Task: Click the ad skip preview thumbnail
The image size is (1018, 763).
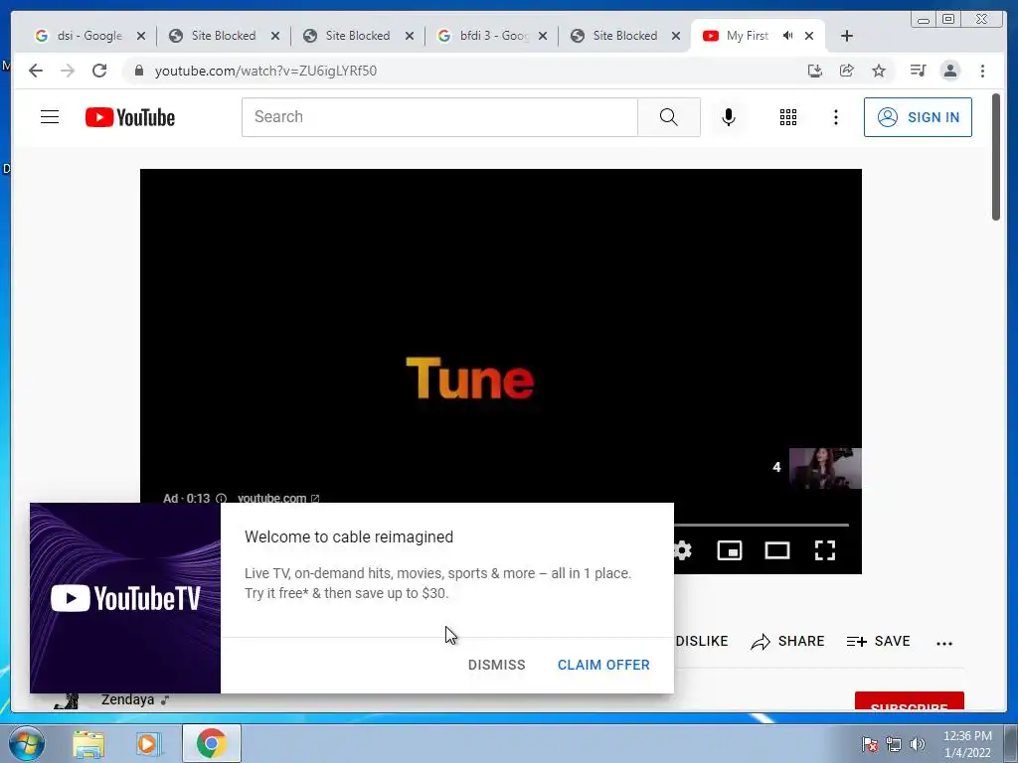Action: pyautogui.click(x=825, y=468)
